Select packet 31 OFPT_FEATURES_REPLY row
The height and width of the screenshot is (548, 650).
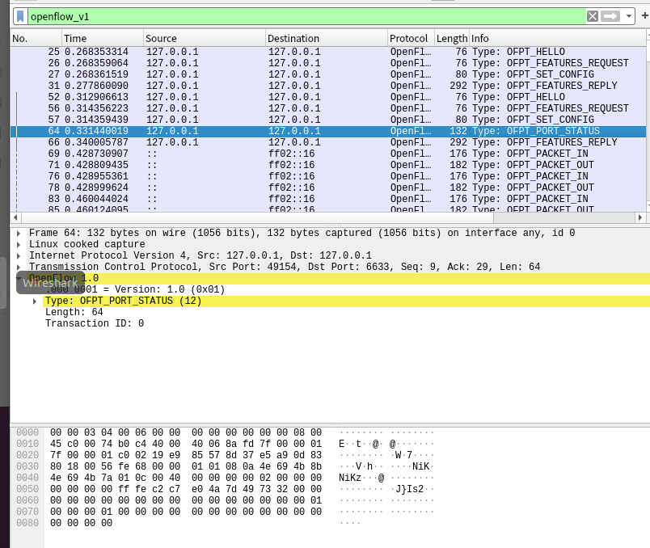tap(328, 86)
